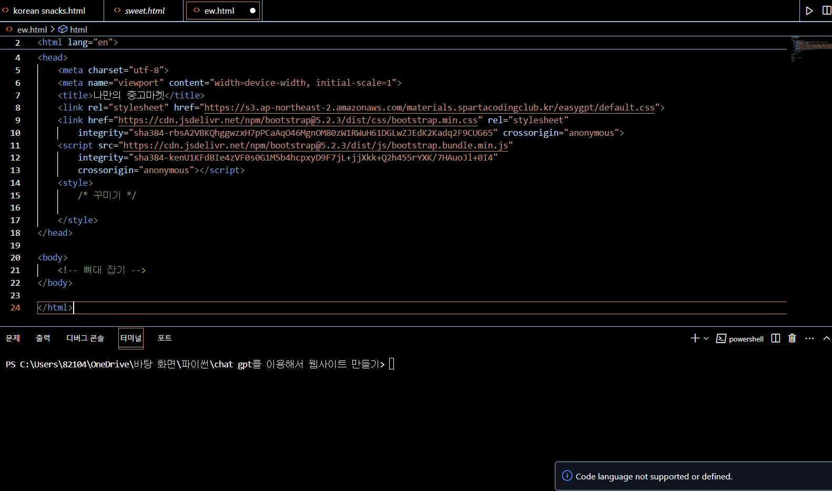This screenshot has width=832, height=491.
Task: Open the 출력 panel tab
Action: pyautogui.click(x=43, y=338)
